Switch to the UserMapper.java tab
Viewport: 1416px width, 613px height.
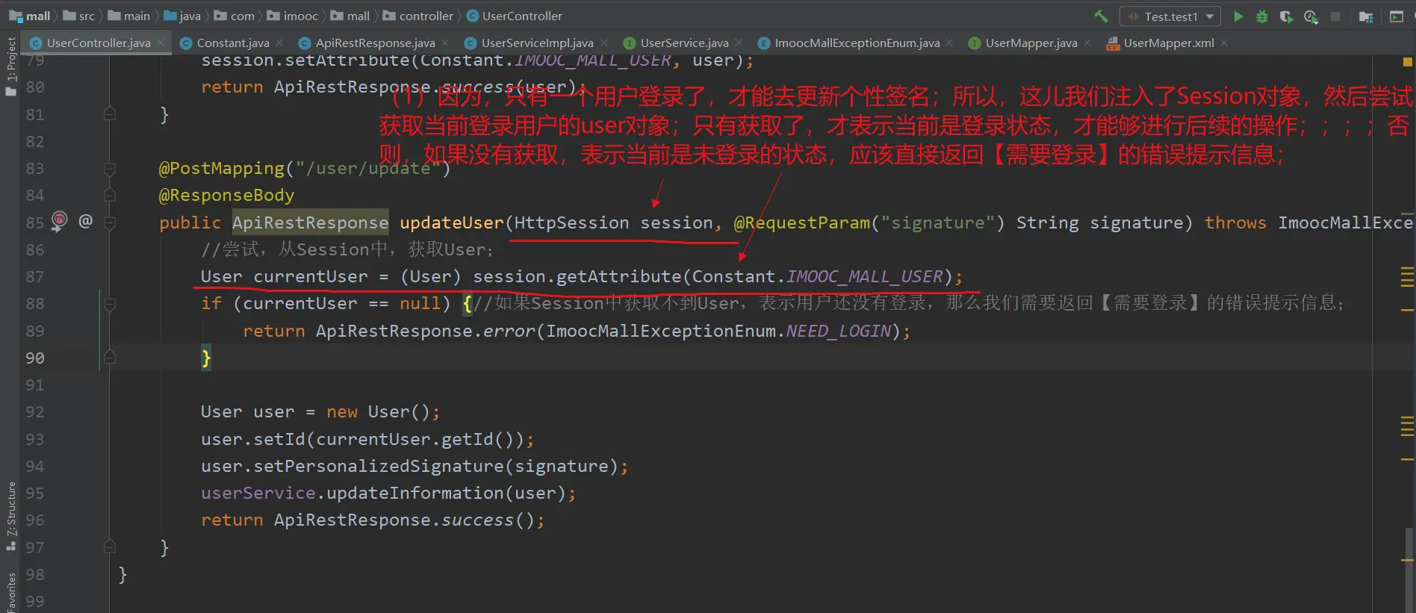(x=1031, y=43)
